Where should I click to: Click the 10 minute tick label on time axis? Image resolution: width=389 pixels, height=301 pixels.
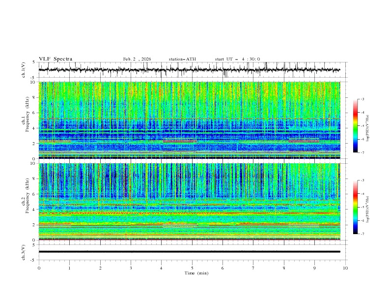point(345,268)
